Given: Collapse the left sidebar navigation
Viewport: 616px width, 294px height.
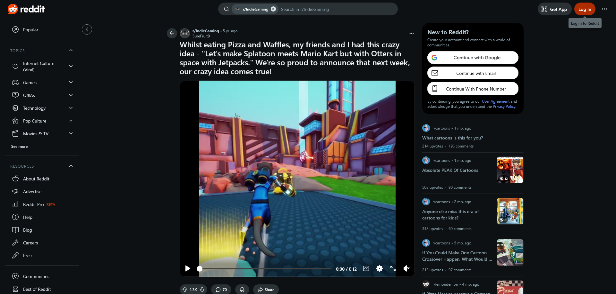Looking at the screenshot, I should 87,29.
